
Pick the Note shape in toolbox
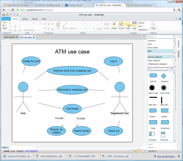[x=153, y=122]
